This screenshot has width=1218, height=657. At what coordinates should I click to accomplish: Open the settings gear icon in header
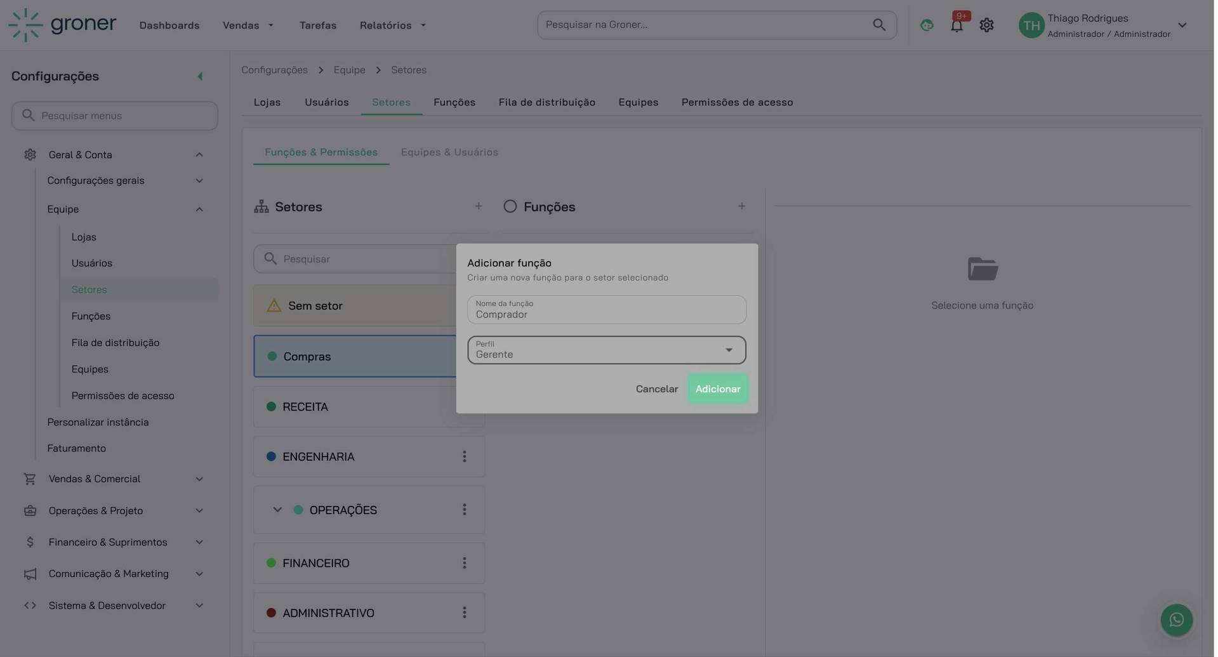986,25
